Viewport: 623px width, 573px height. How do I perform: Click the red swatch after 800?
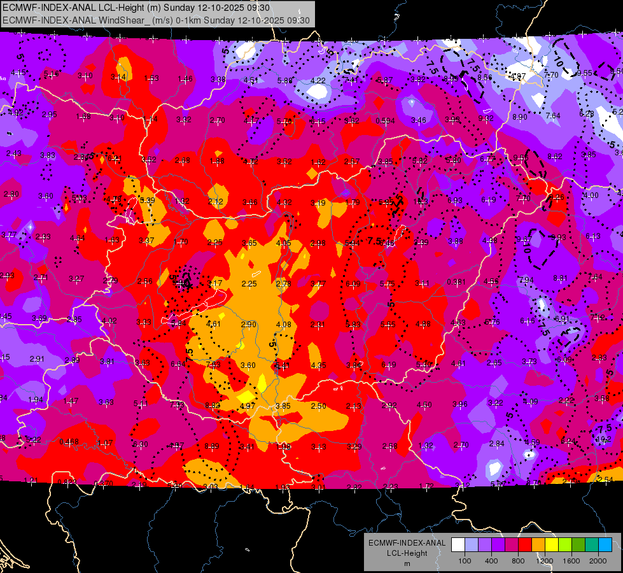tap(525, 545)
